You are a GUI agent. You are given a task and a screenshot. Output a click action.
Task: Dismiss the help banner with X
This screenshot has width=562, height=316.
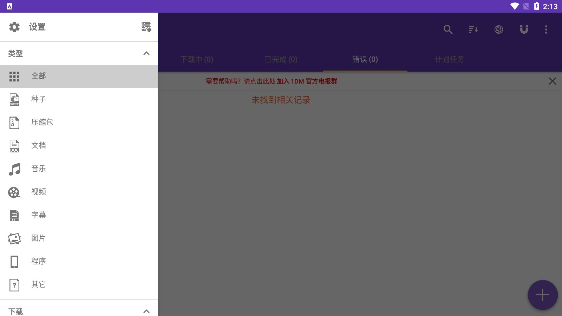pos(553,81)
